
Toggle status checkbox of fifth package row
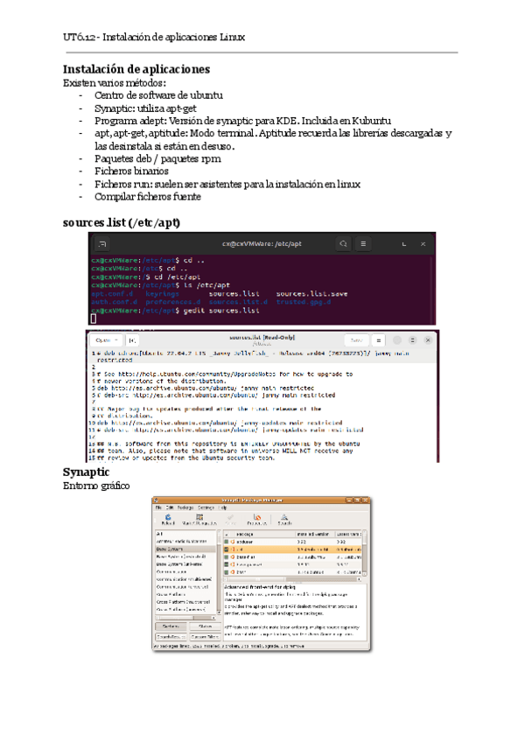tap(227, 572)
